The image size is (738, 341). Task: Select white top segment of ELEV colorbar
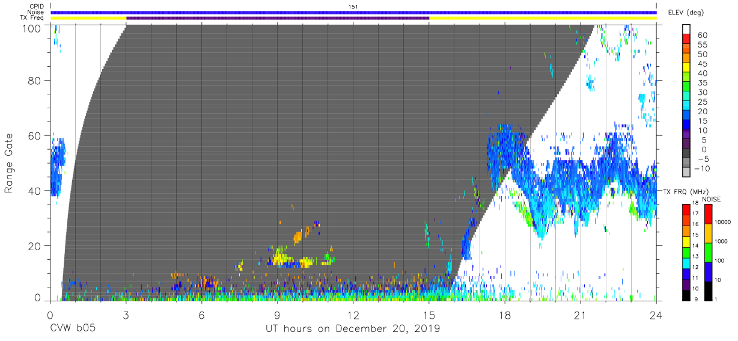point(687,29)
